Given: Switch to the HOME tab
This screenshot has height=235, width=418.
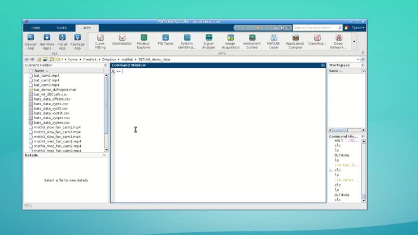Looking at the screenshot, I should tap(36, 28).
